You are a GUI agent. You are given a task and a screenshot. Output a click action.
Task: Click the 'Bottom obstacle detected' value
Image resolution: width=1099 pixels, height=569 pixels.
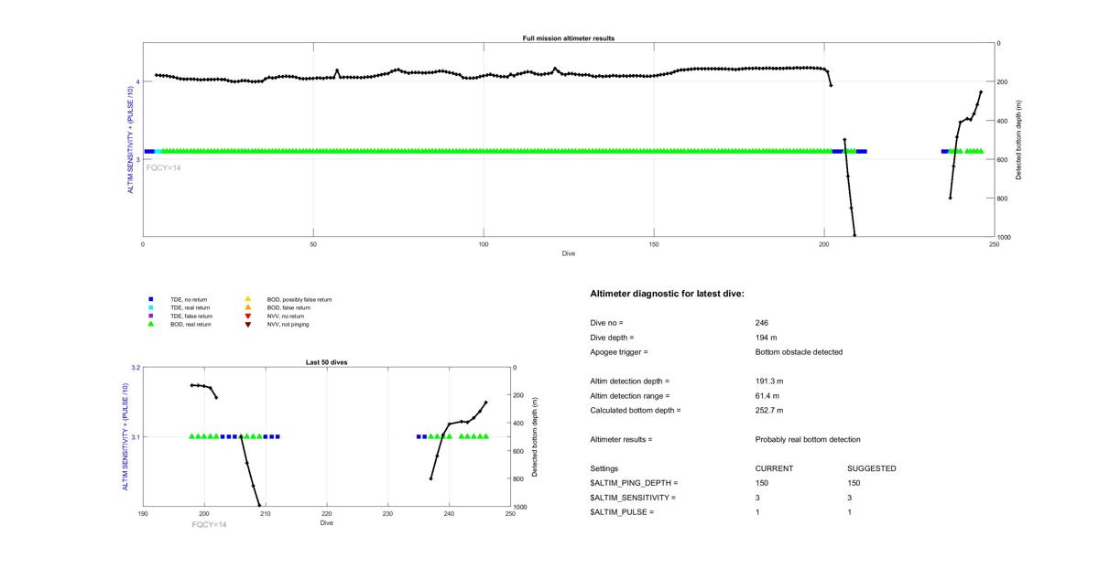pyautogui.click(x=799, y=352)
